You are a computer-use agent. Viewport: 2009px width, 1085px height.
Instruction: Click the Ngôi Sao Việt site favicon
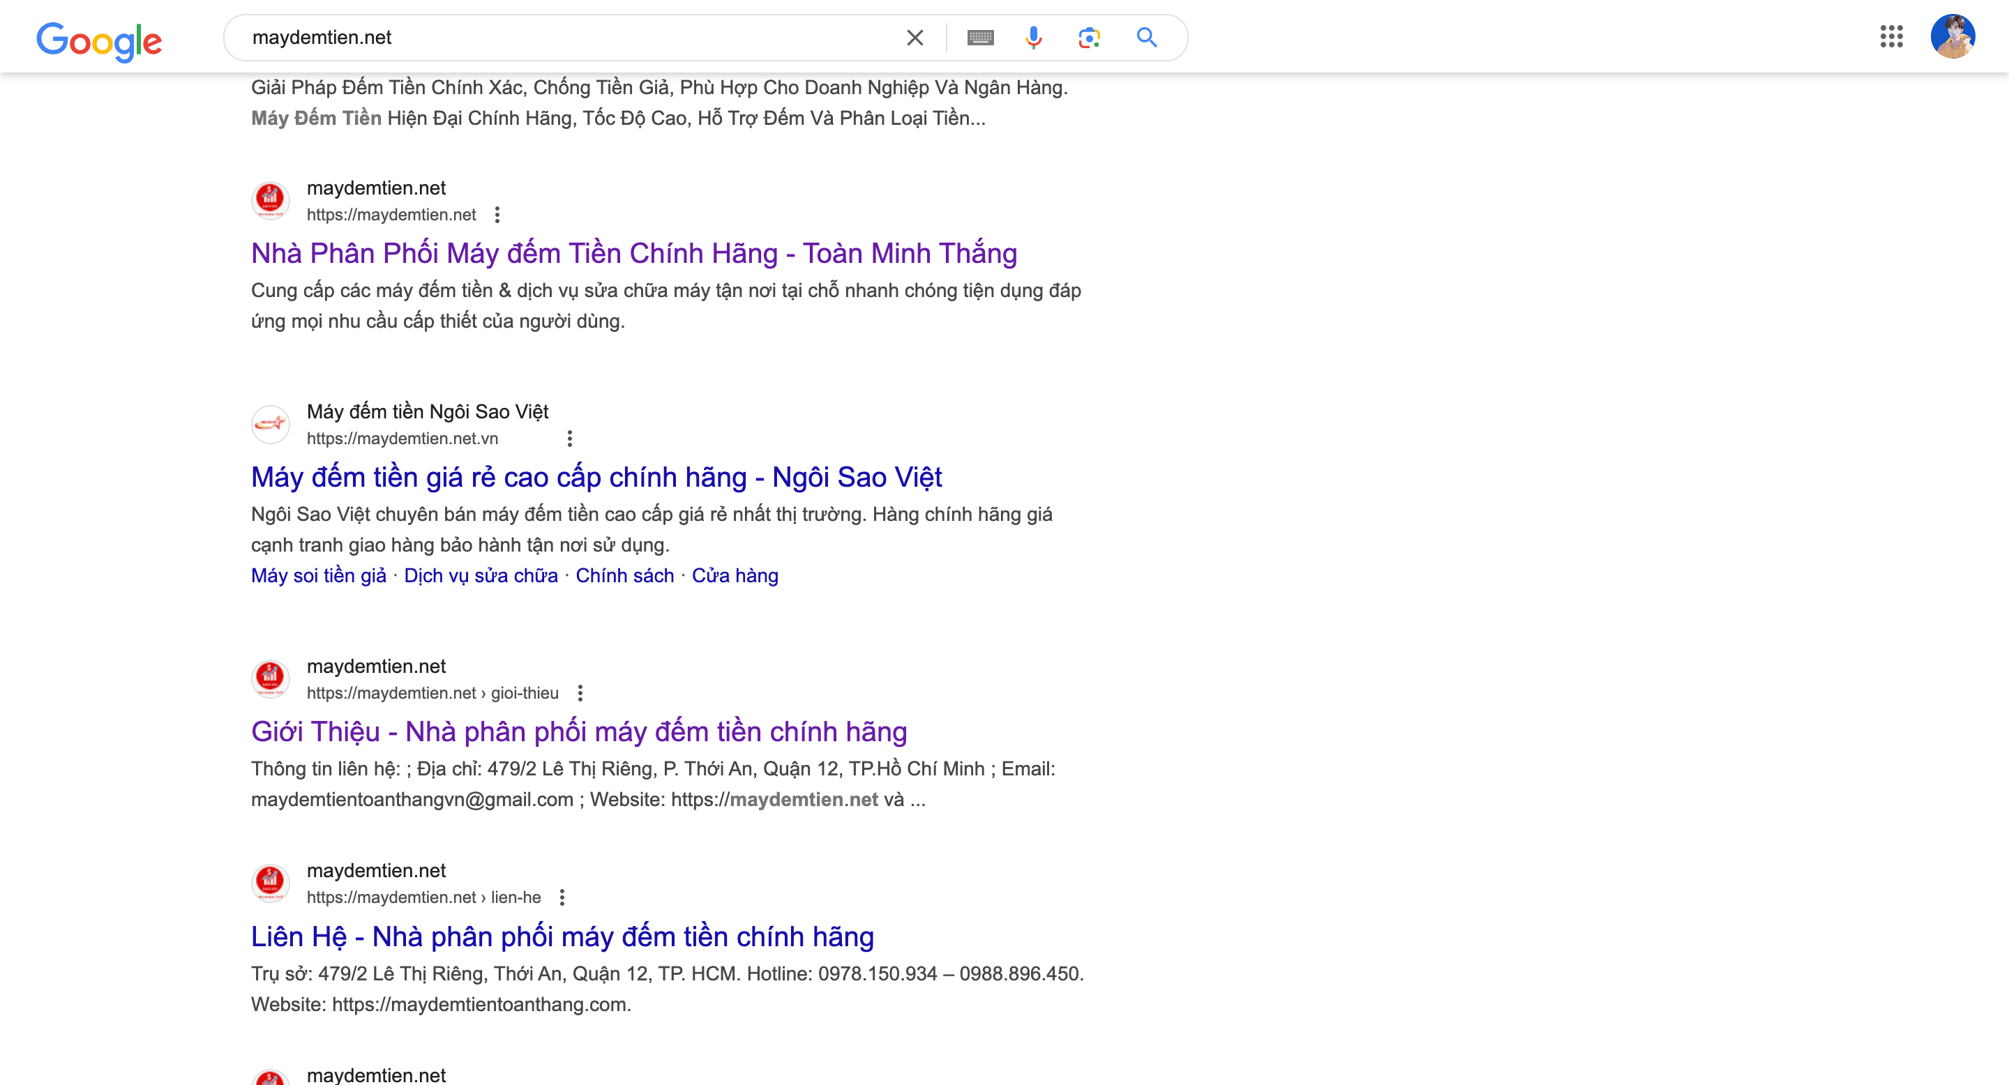[x=270, y=424]
